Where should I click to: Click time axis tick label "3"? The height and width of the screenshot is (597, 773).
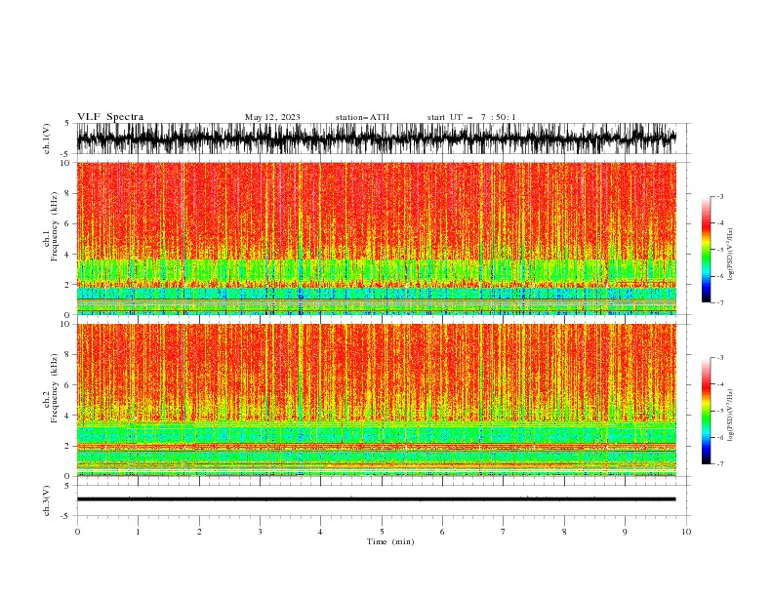point(261,532)
